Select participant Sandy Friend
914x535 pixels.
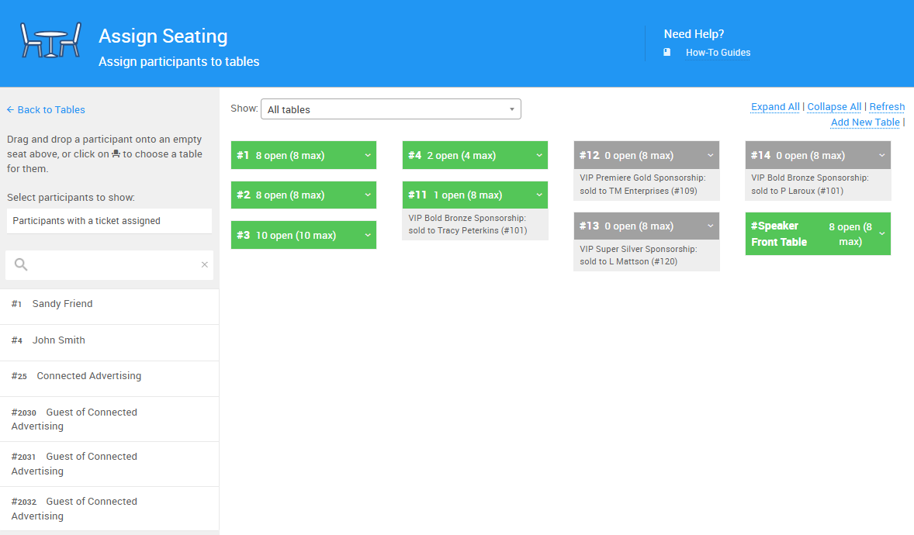(x=62, y=304)
